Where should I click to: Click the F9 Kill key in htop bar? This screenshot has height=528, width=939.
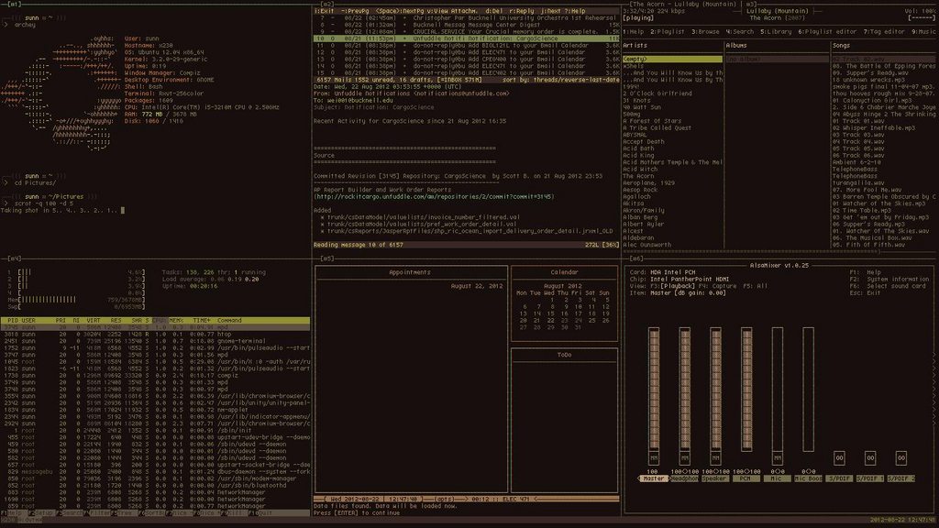tap(234, 513)
